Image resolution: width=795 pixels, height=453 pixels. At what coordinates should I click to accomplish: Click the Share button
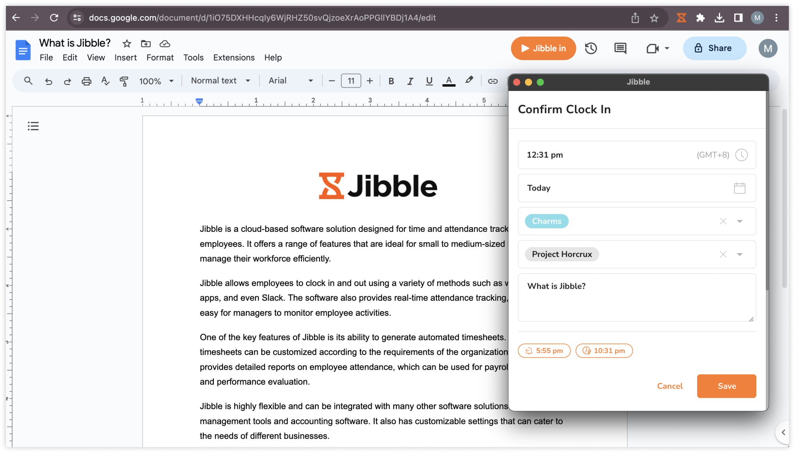(x=715, y=48)
